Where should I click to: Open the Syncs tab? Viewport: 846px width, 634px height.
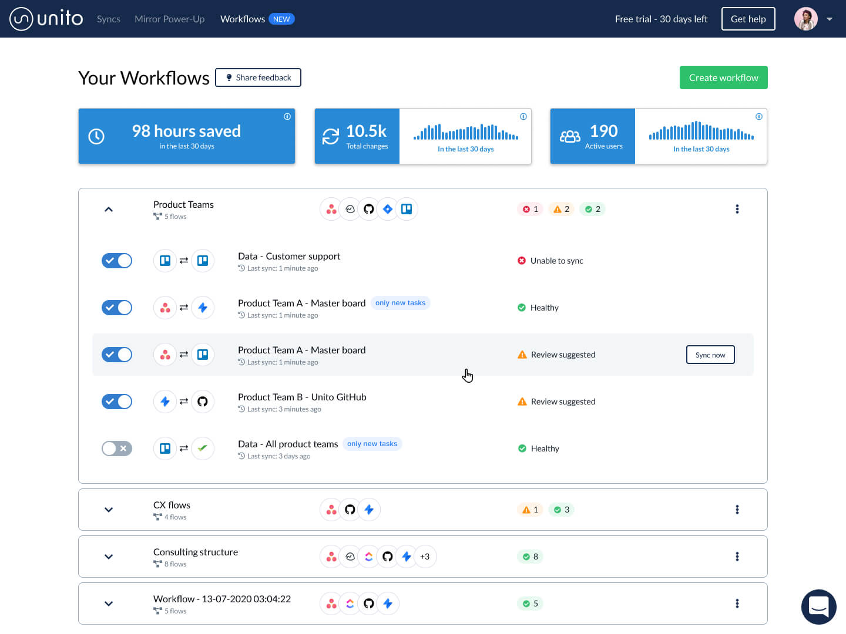(109, 19)
